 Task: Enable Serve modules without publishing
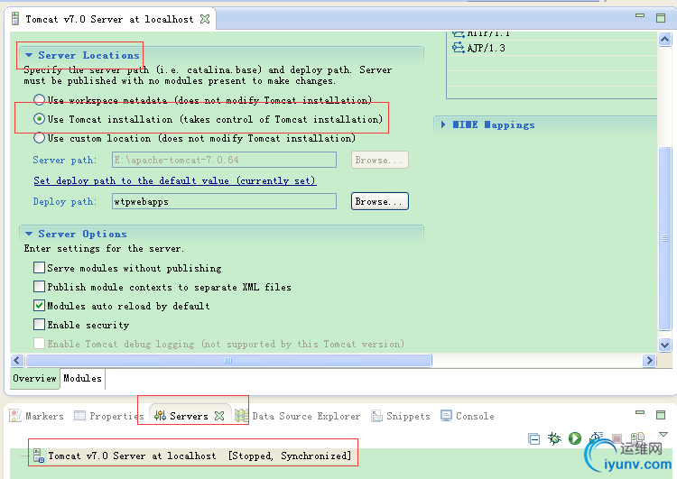click(x=40, y=268)
